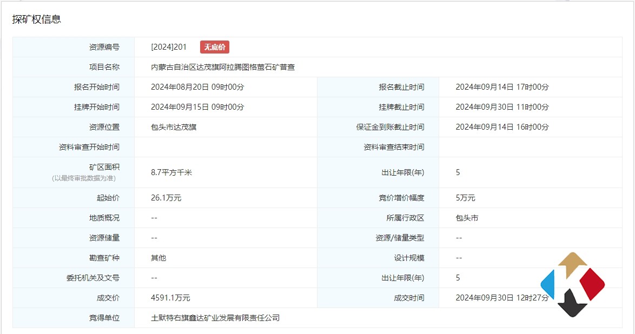
Task: Click the resource location 包头市达茂旗
Action: [170, 127]
